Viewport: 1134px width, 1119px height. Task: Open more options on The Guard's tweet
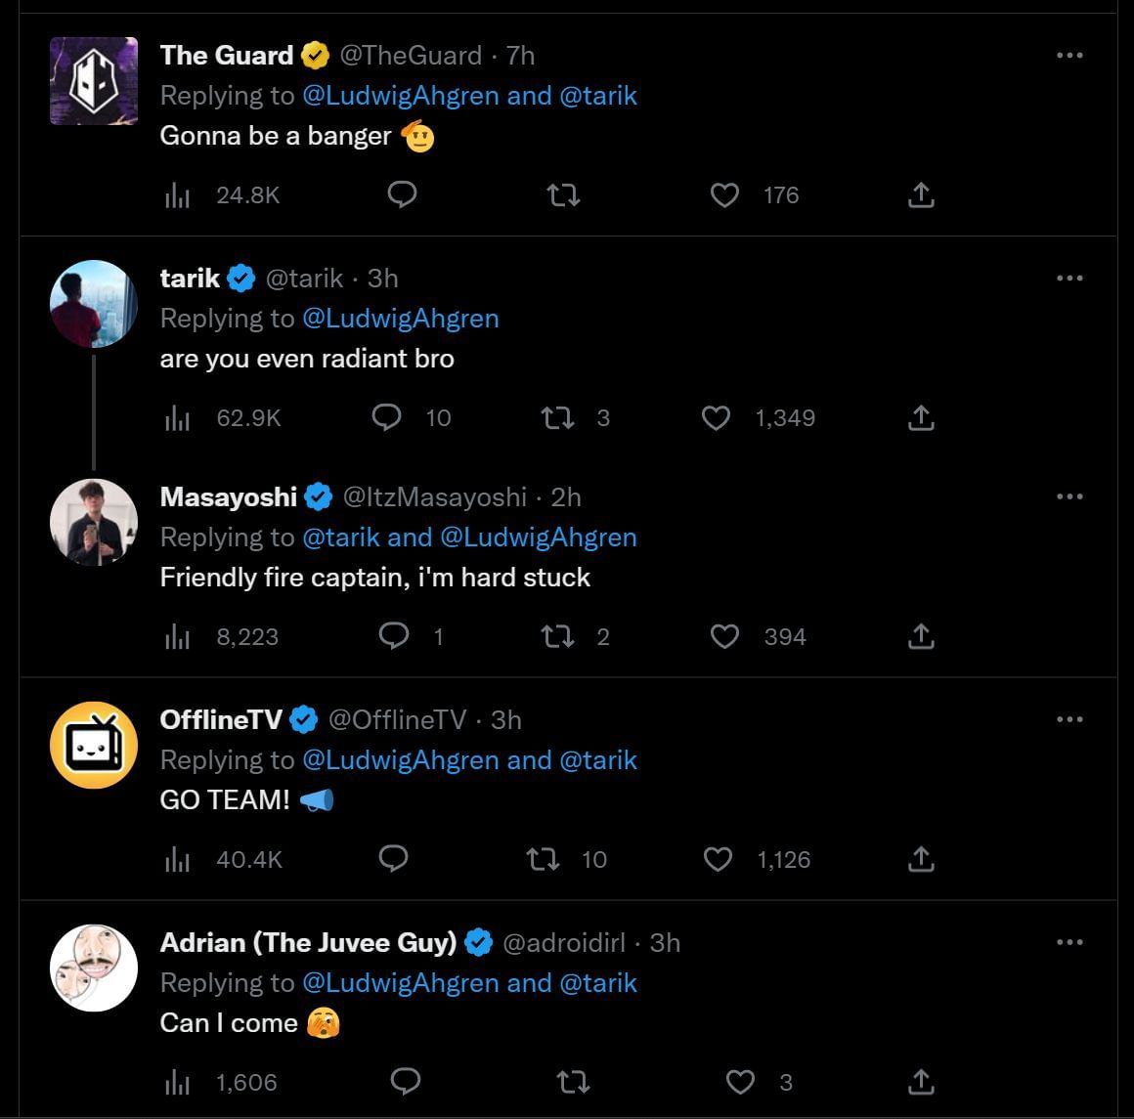(x=1069, y=56)
